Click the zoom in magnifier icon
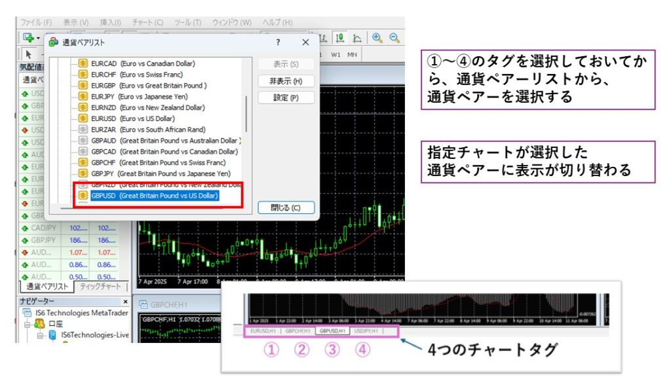This screenshot has width=671, height=390. point(377,38)
